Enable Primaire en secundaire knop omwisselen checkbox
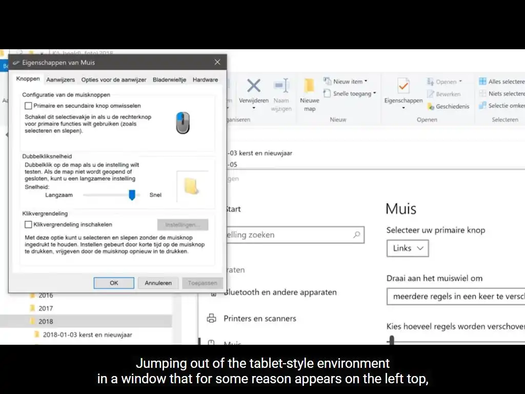Image resolution: width=525 pixels, height=394 pixels. (29, 106)
